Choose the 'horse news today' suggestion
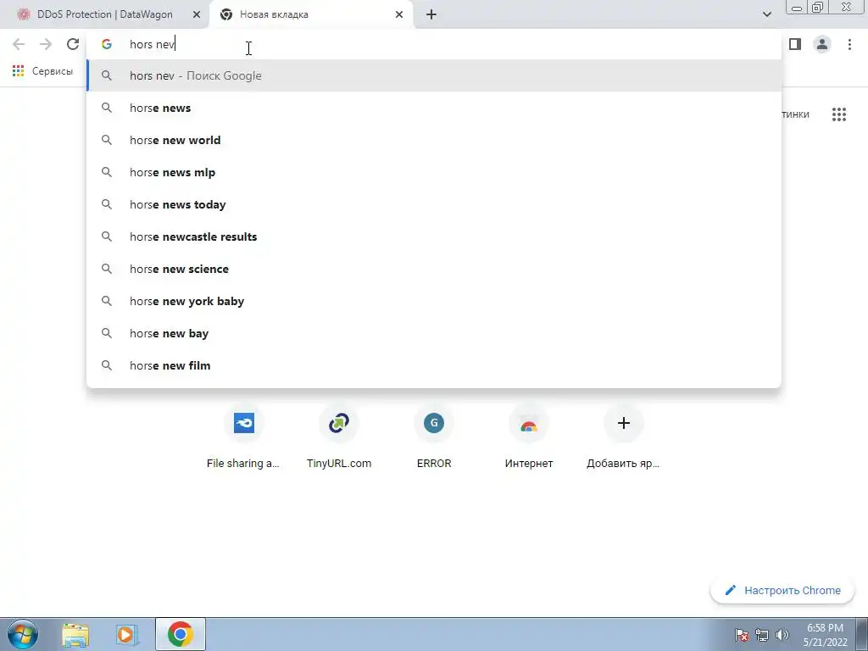Image resolution: width=868 pixels, height=651 pixels. [434, 204]
